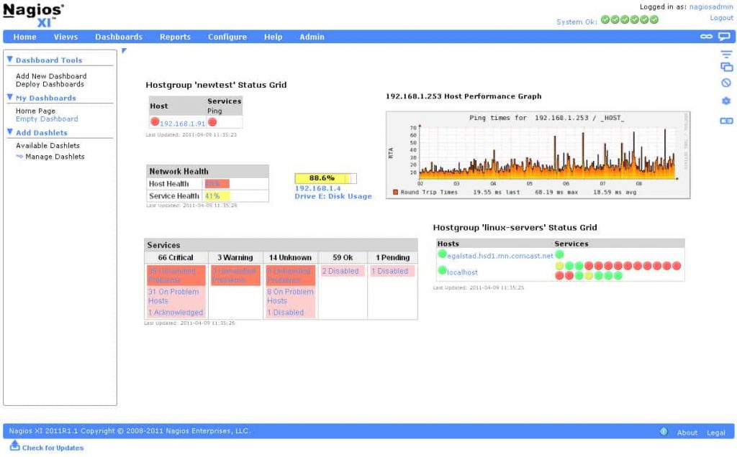
Task: Click 2 Disabled under 59 Ok
Action: coord(340,271)
